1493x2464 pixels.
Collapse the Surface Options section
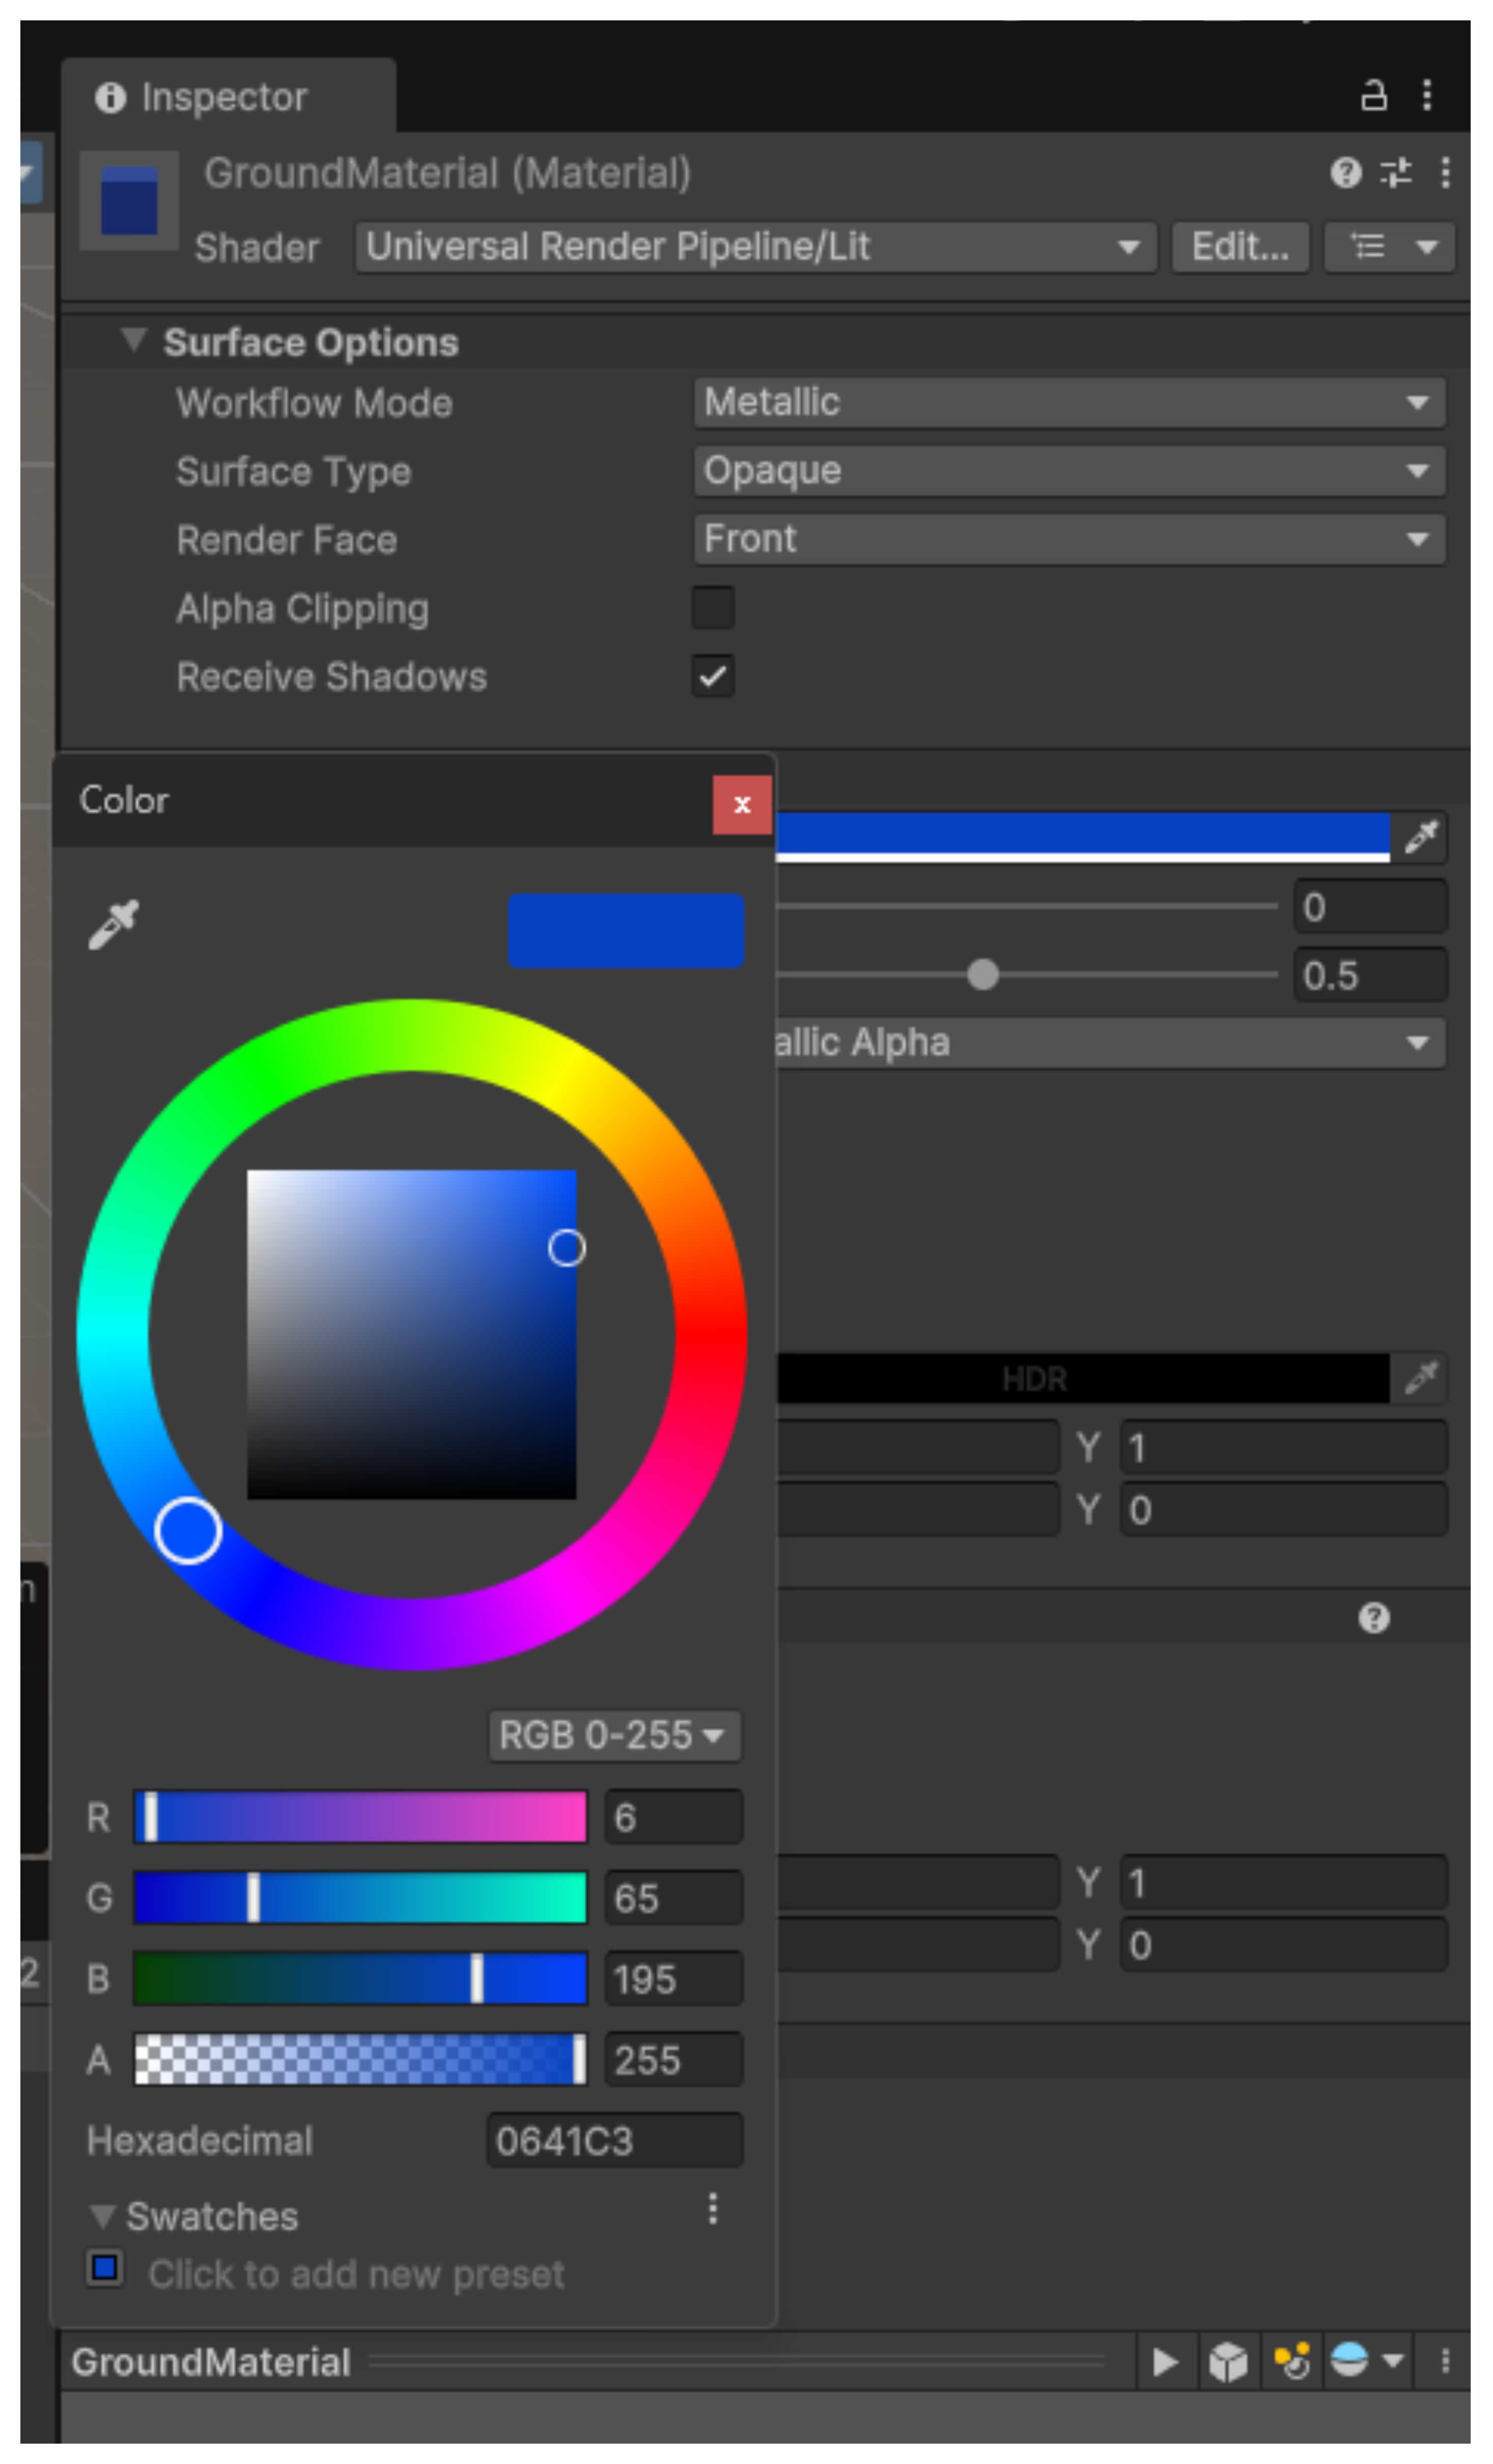tap(133, 341)
